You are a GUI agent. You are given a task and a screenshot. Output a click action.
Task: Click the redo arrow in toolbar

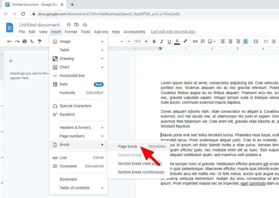point(17,42)
